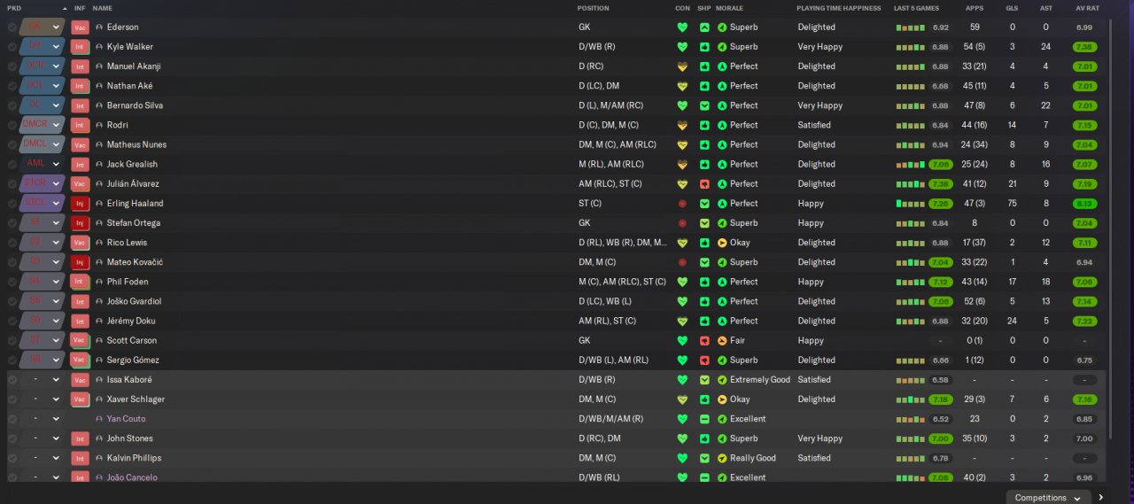1134x504 pixels.
Task: Open Jack Grealish's AML position dropdown
Action: pos(43,165)
